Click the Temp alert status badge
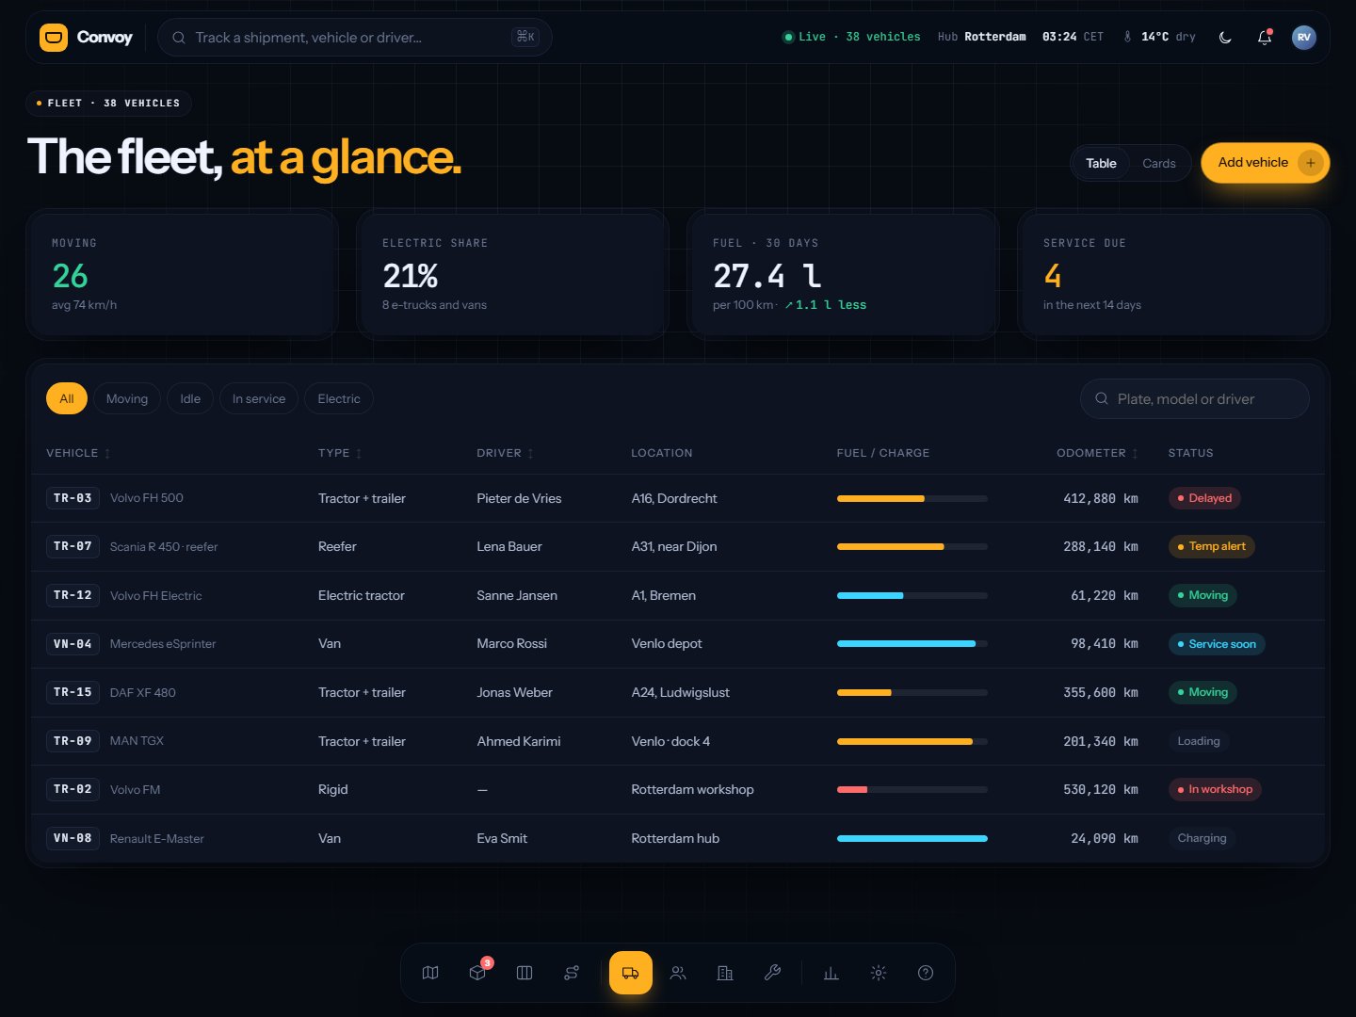This screenshot has width=1356, height=1017. tap(1212, 546)
